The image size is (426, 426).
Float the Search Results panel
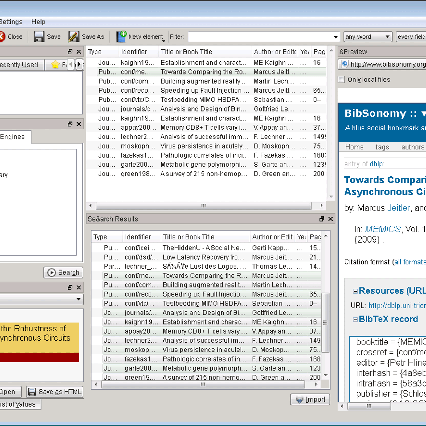tap(322, 219)
